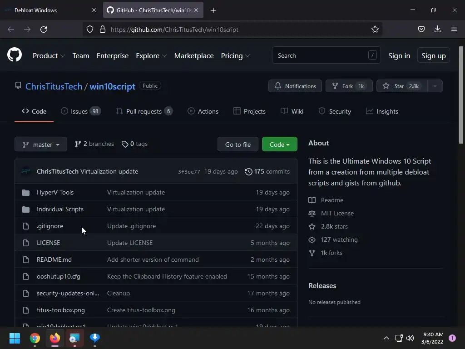View the 2 branches link

pyautogui.click(x=94, y=144)
